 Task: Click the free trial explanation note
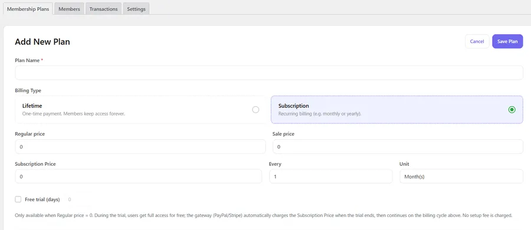pyautogui.click(x=264, y=215)
